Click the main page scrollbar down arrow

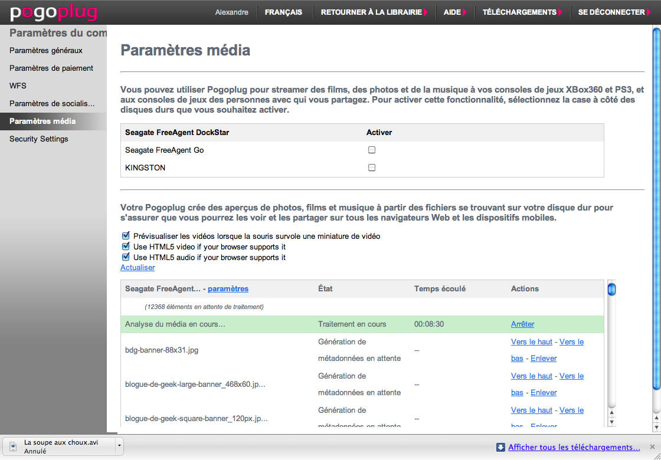click(656, 427)
